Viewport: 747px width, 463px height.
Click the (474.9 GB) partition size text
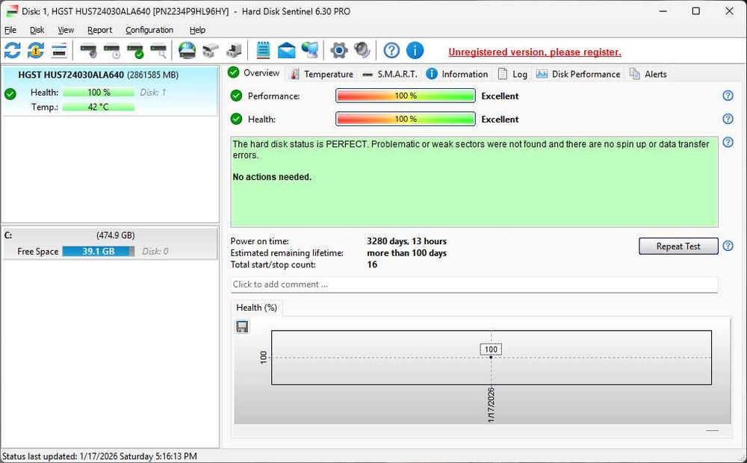tap(115, 235)
